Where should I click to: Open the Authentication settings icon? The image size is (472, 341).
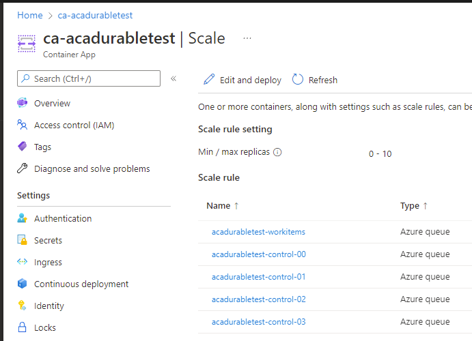[23, 218]
